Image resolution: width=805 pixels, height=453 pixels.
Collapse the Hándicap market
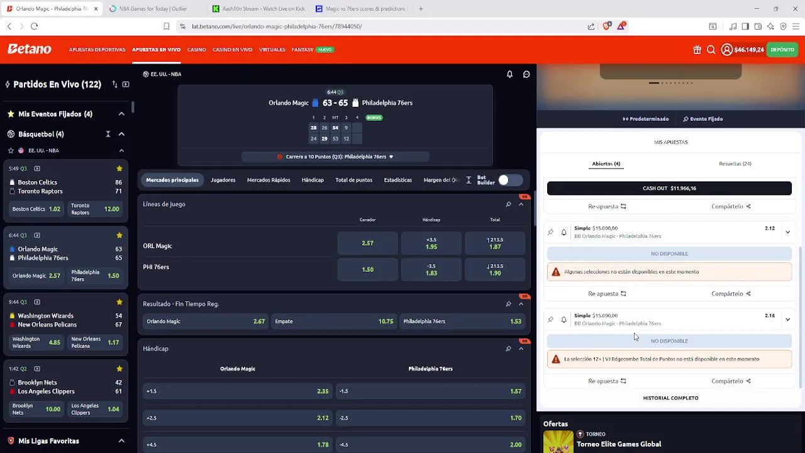tap(521, 349)
